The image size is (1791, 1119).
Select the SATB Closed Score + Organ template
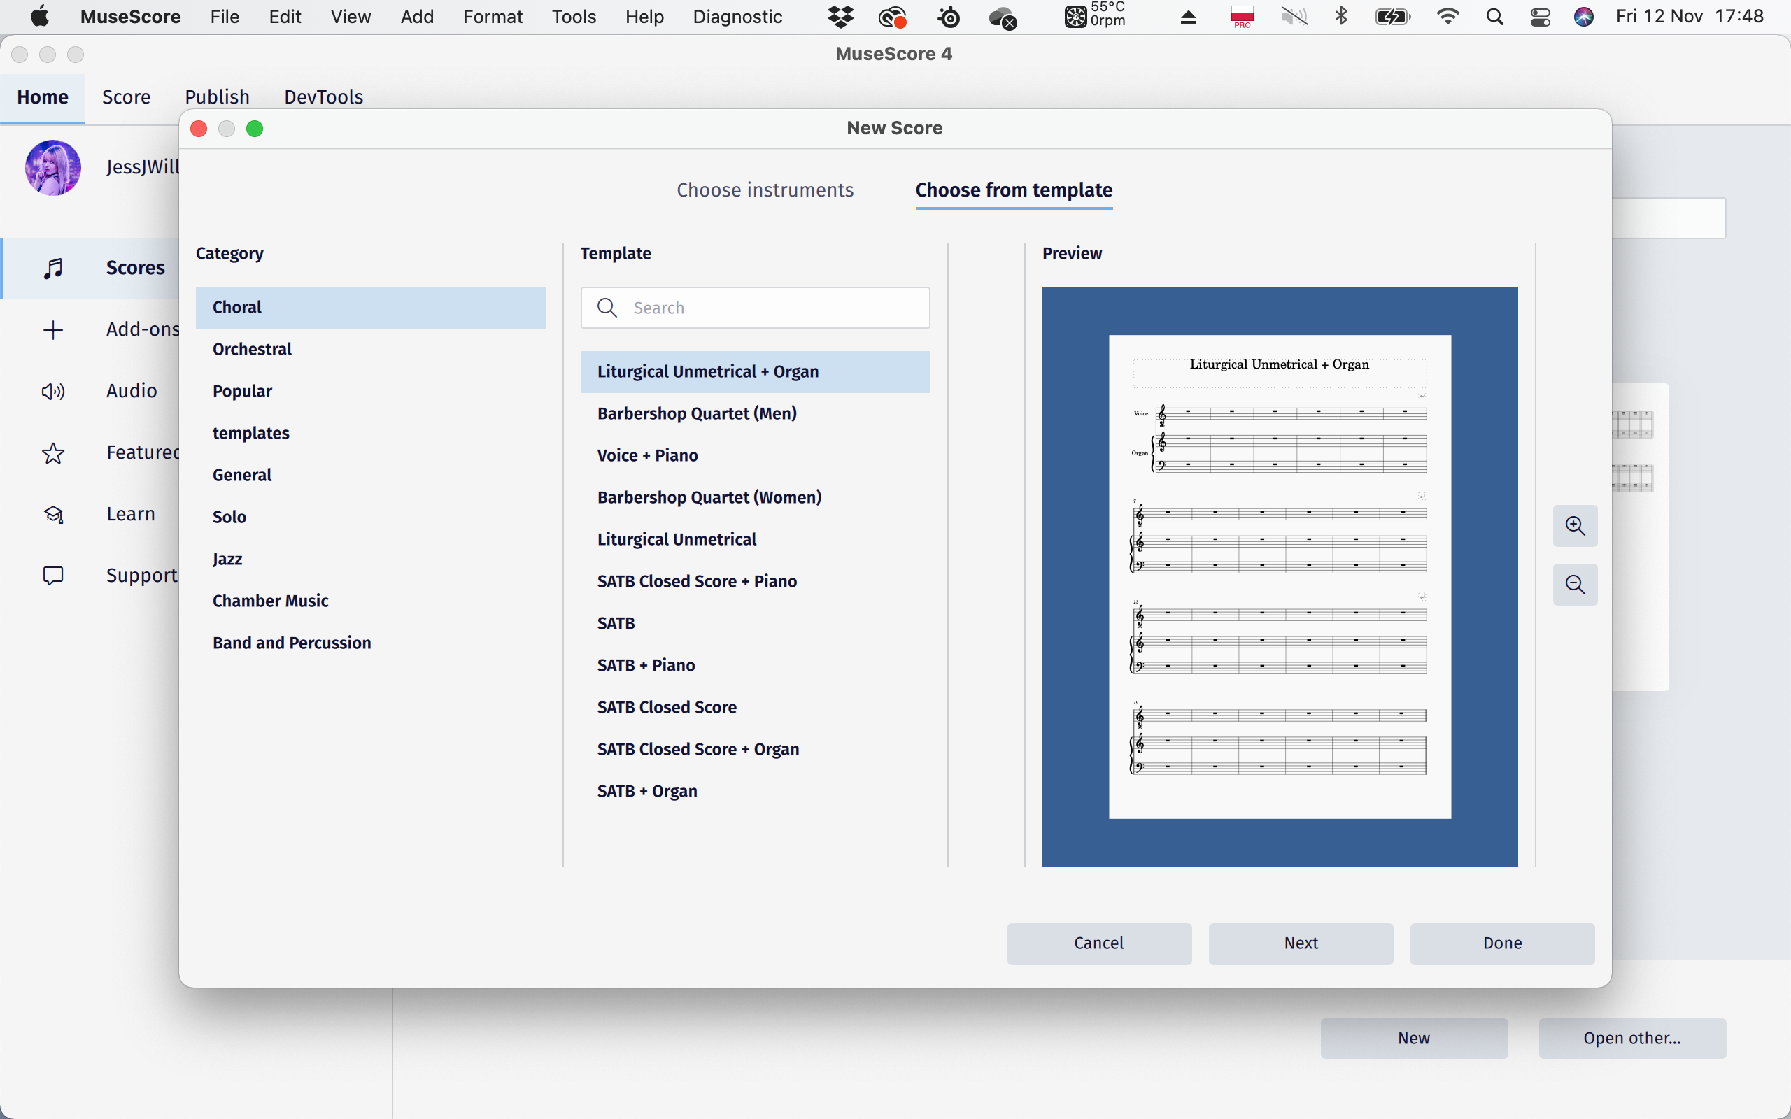coord(697,748)
